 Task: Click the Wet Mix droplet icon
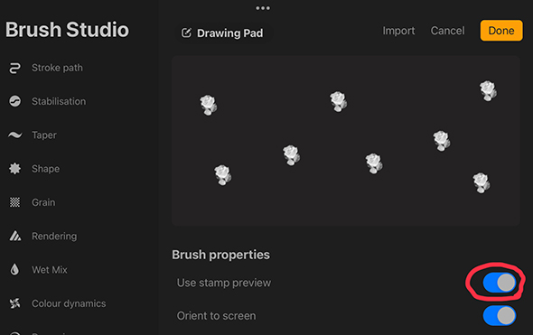[14, 269]
